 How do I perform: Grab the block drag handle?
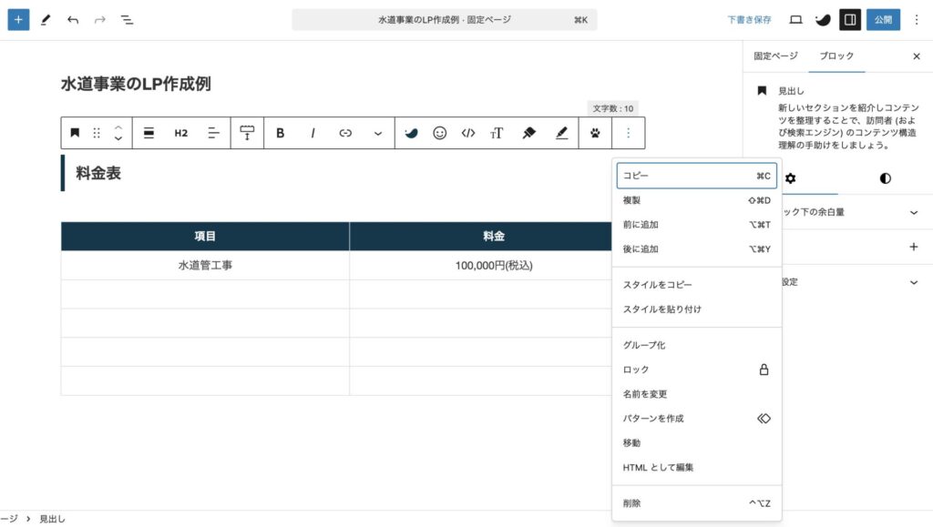coord(97,133)
